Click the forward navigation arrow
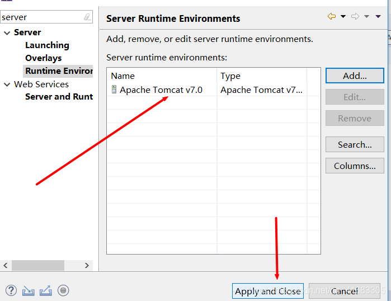391x301 pixels. coord(355,16)
